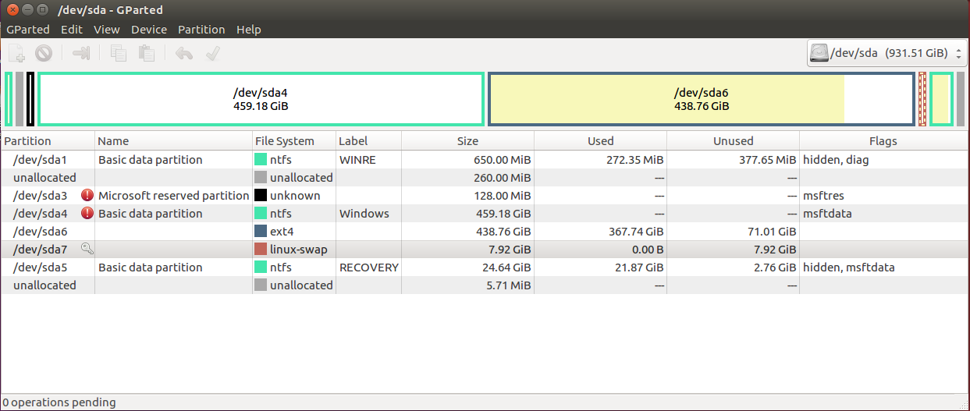The height and width of the screenshot is (411, 970).
Task: Click the ext4 color swatch for /dev/sda6
Action: tap(261, 231)
